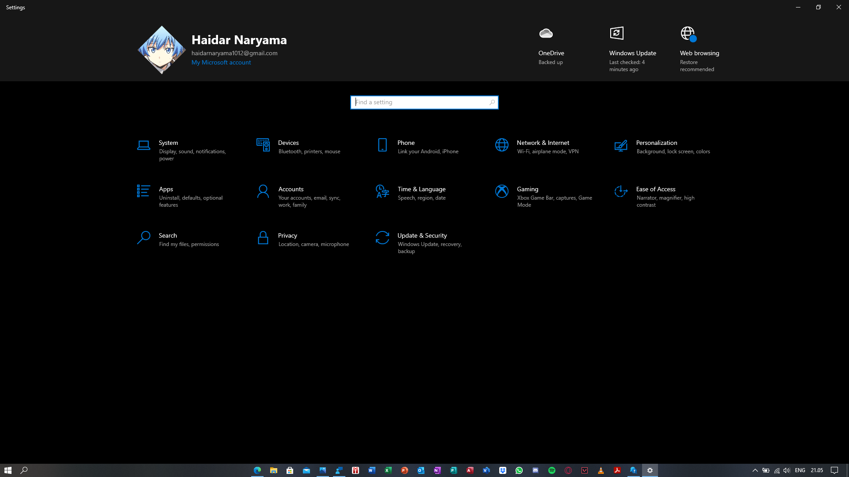Open Wi-Fi network flyout in system tray
The image size is (849, 477).
coord(776,470)
